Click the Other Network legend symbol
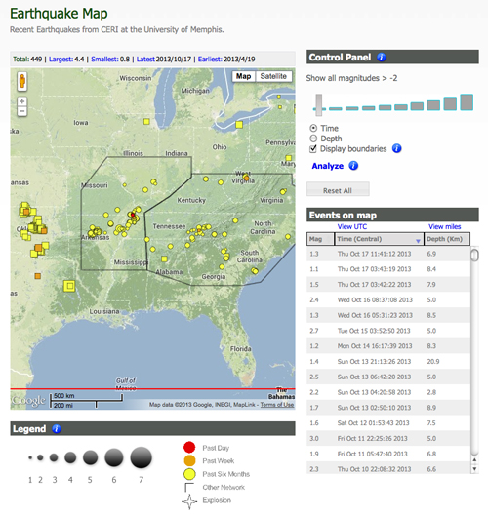 click(x=189, y=487)
